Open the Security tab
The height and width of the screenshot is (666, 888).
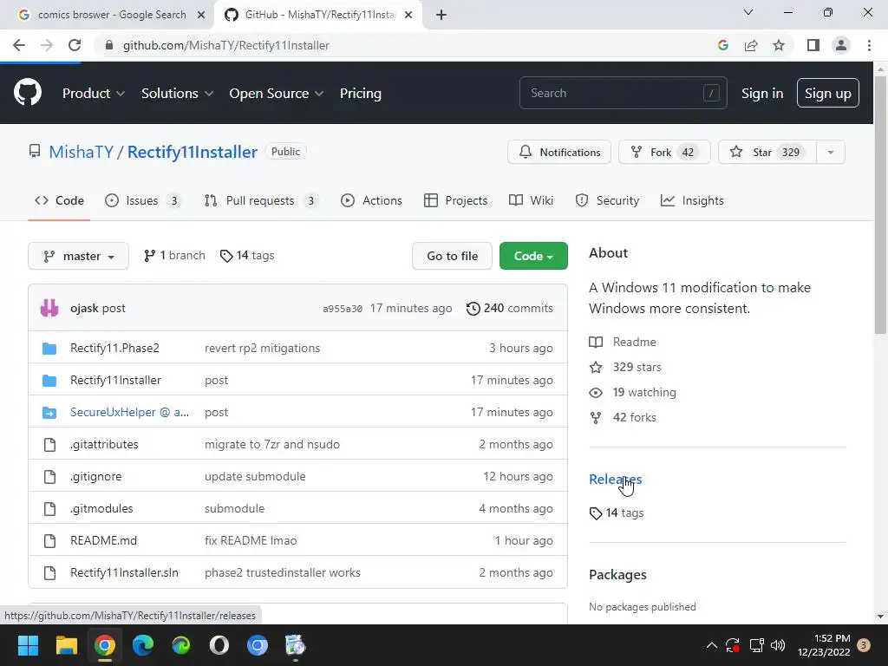607,200
